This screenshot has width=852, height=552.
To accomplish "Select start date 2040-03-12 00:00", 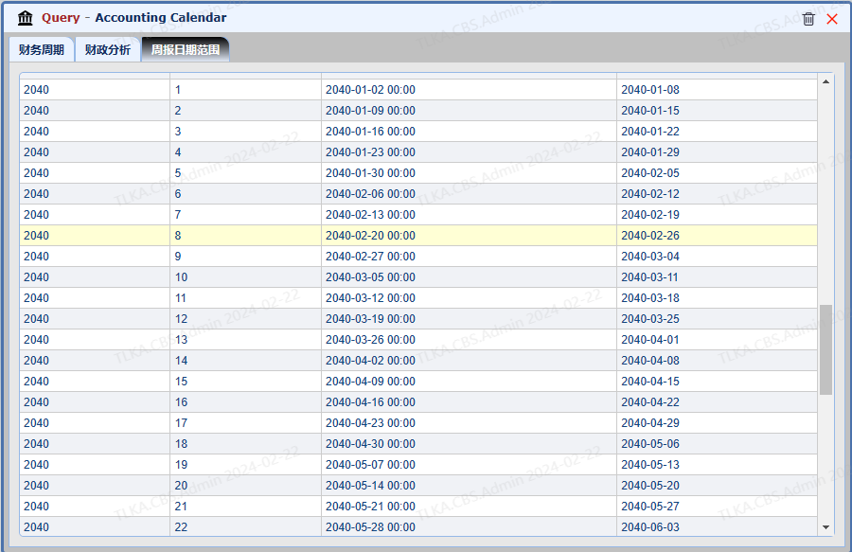I will coord(469,297).
